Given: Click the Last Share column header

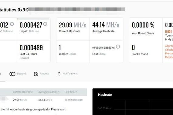Looking at the screenshot, I should pos(71,92).
